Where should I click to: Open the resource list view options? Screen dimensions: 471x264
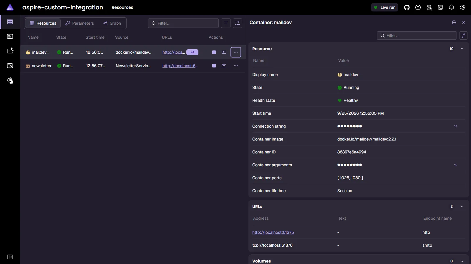click(x=238, y=23)
